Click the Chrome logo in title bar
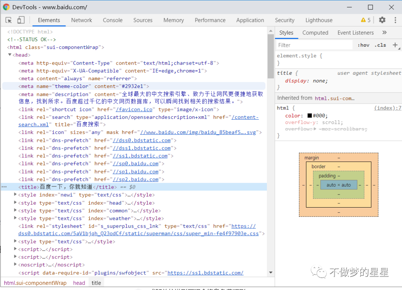Viewport: 402px width, 290px height. [6, 7]
